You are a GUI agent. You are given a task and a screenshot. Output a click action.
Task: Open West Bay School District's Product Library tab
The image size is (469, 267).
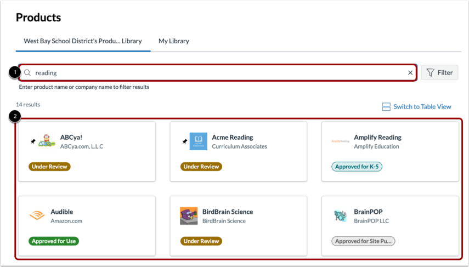click(x=83, y=41)
